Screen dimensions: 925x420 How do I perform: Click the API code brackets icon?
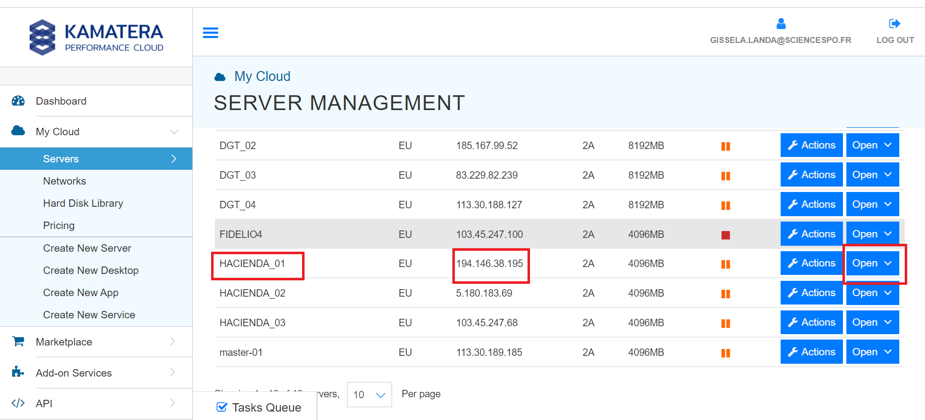[18, 403]
